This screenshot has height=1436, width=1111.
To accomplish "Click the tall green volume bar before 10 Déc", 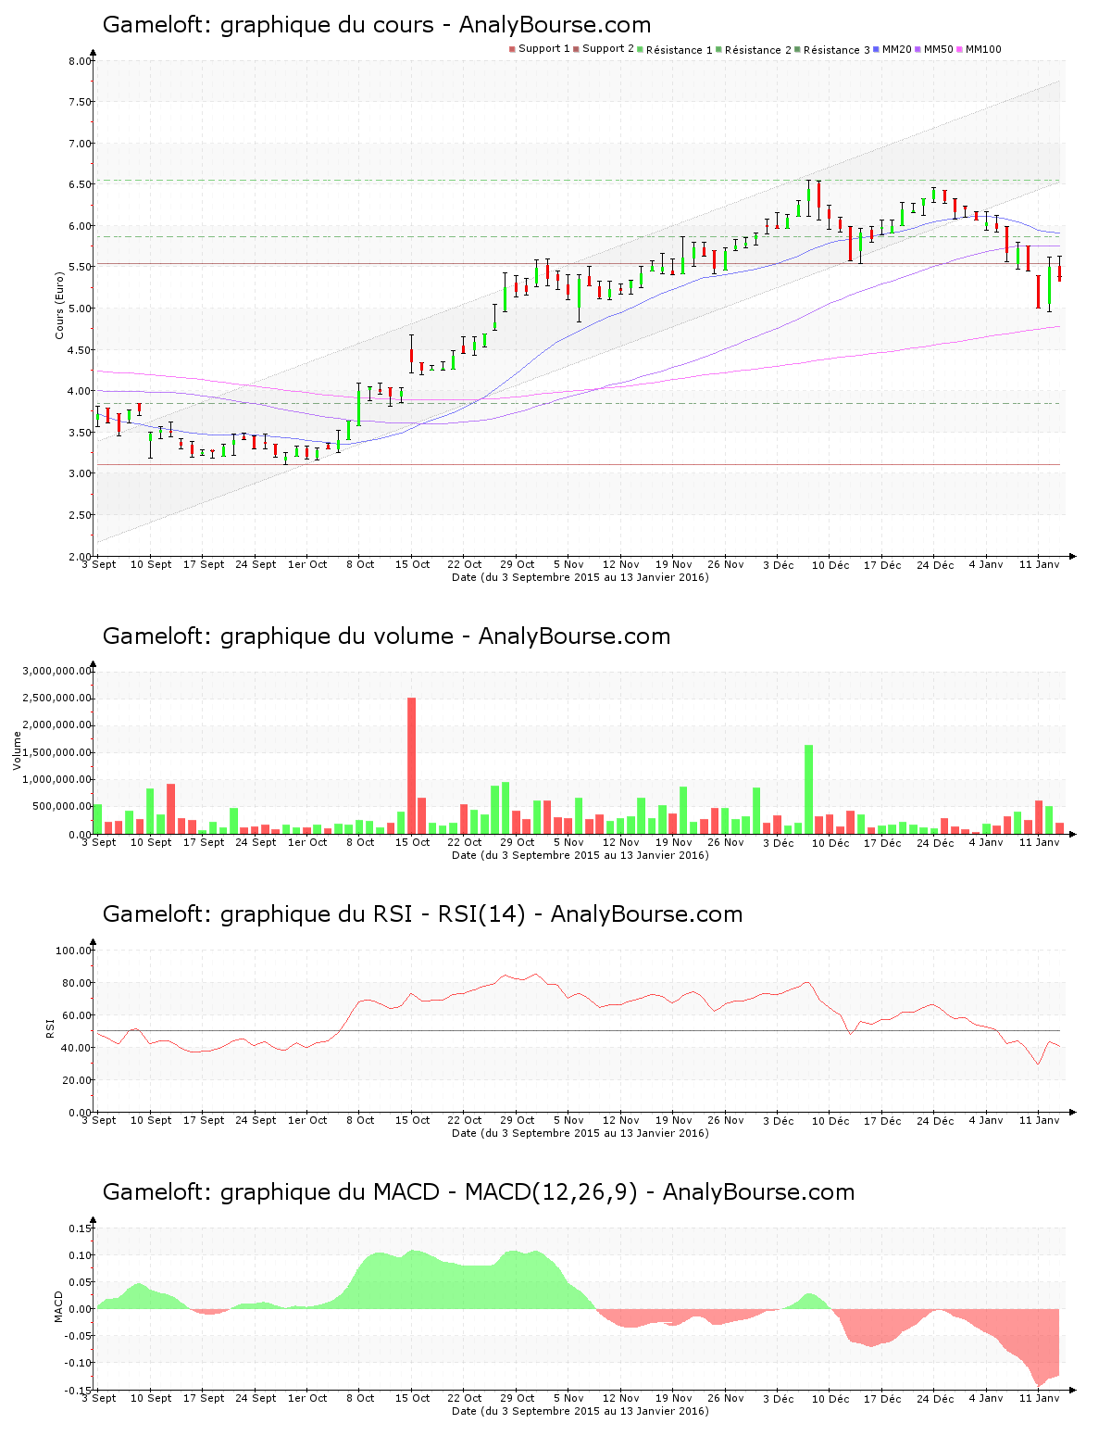I will pyautogui.click(x=808, y=789).
